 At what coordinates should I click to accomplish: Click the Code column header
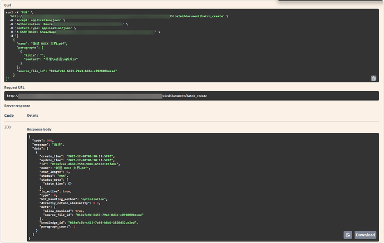pyautogui.click(x=9, y=116)
